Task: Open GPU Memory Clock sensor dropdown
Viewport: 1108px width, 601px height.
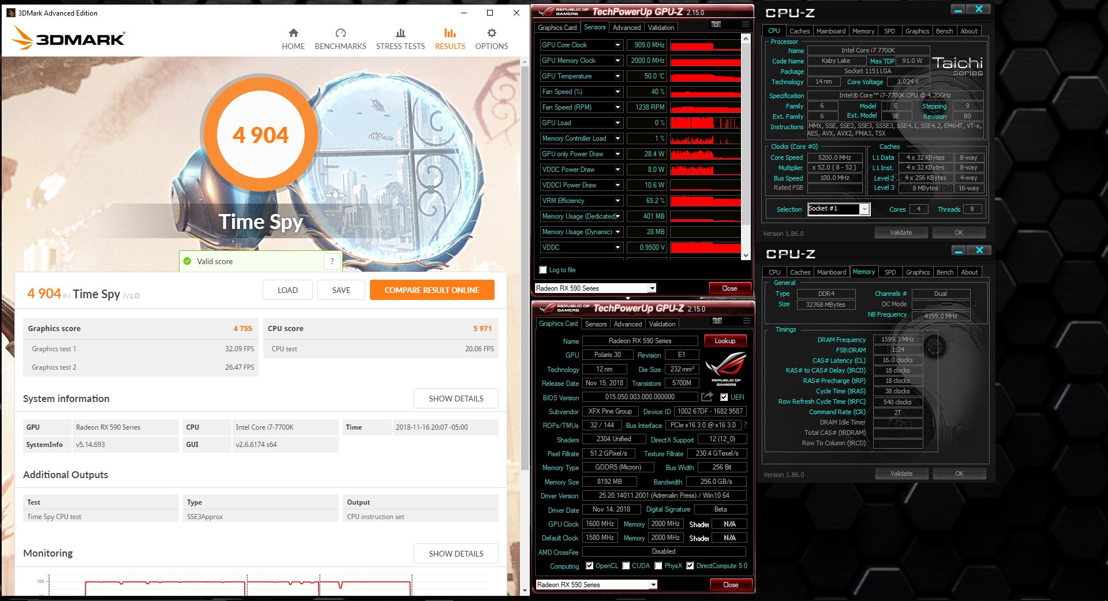Action: click(617, 61)
